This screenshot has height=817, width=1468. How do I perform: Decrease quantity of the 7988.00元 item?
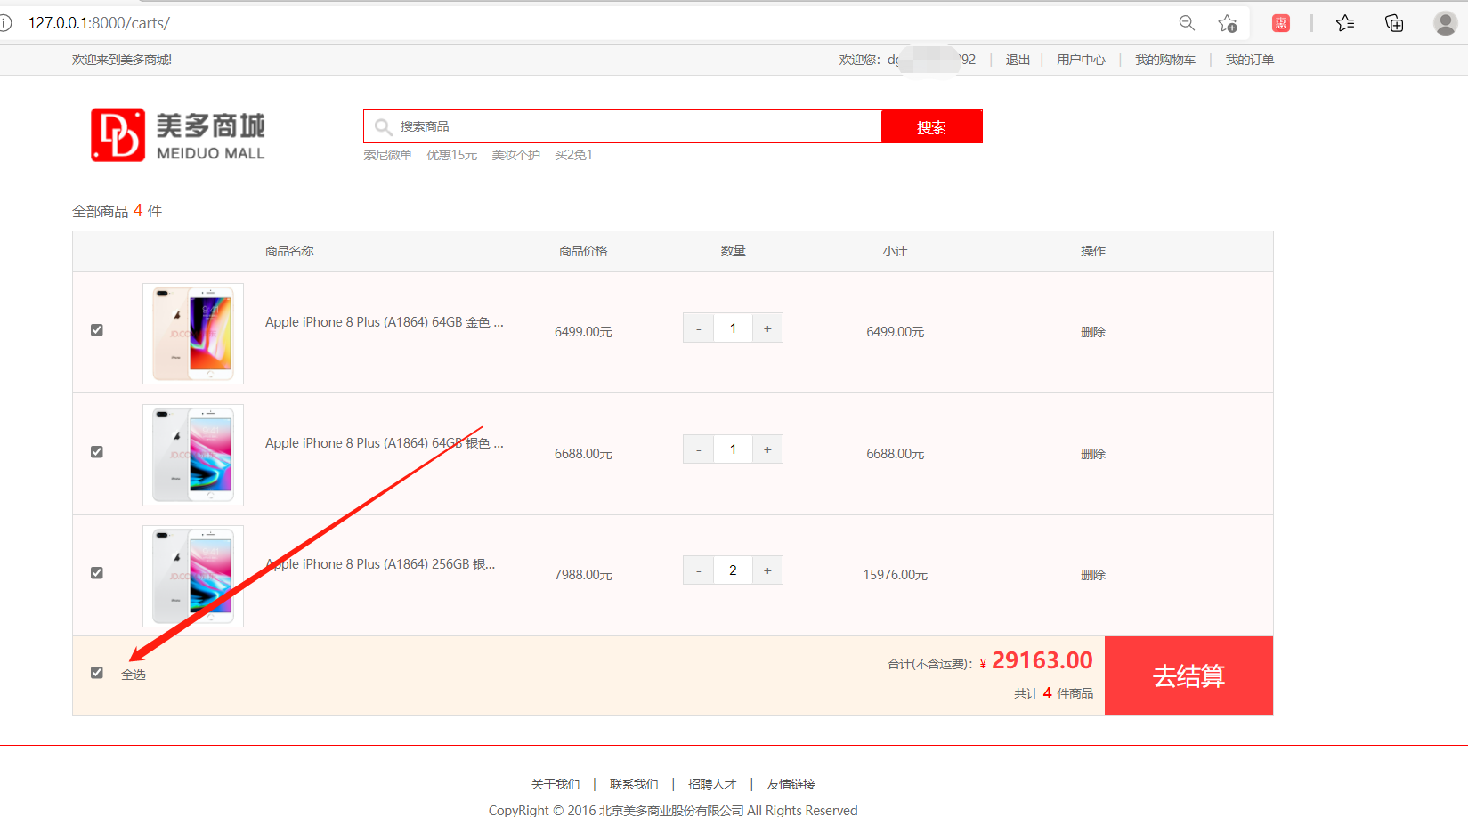coord(699,570)
